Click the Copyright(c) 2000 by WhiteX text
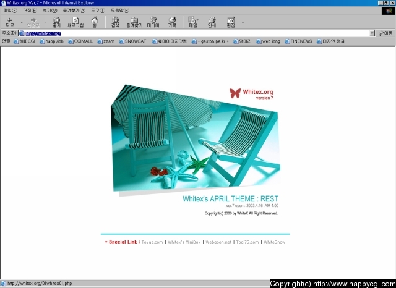Image resolution: width=396 pixels, height=288 pixels. pyautogui.click(x=241, y=213)
